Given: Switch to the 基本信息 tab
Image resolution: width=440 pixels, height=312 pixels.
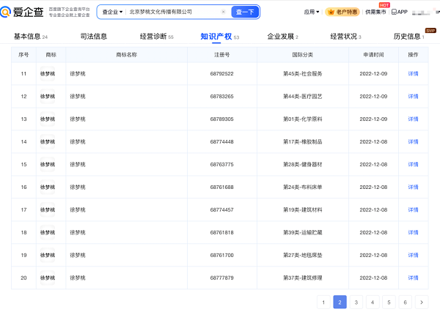Looking at the screenshot, I should (x=27, y=37).
